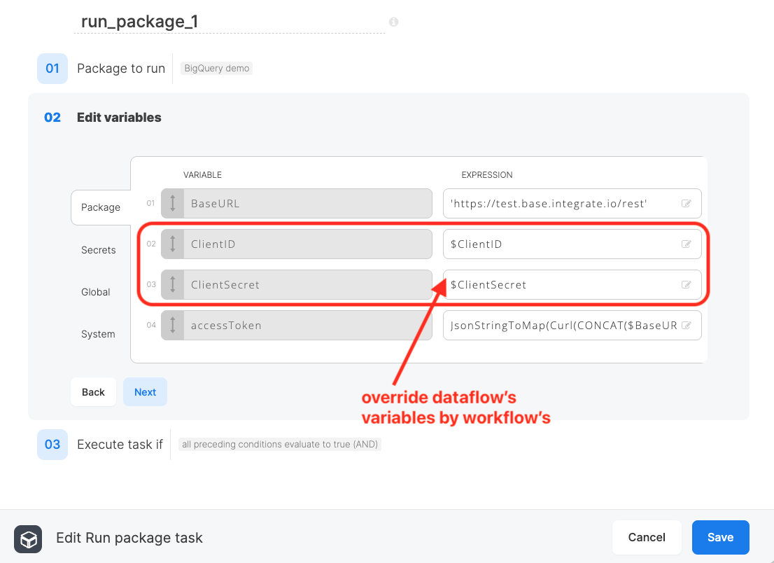The width and height of the screenshot is (774, 563).
Task: Collapse step 02 Edit variables
Action: coord(119,118)
